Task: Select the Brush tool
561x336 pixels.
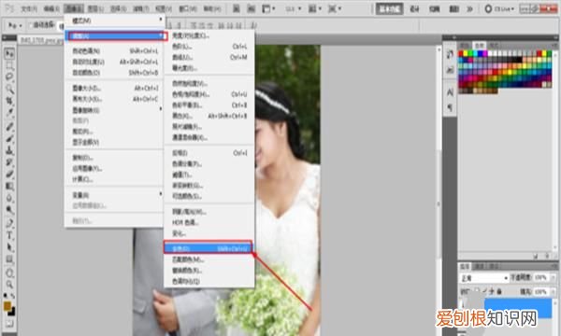Action: tap(9, 138)
